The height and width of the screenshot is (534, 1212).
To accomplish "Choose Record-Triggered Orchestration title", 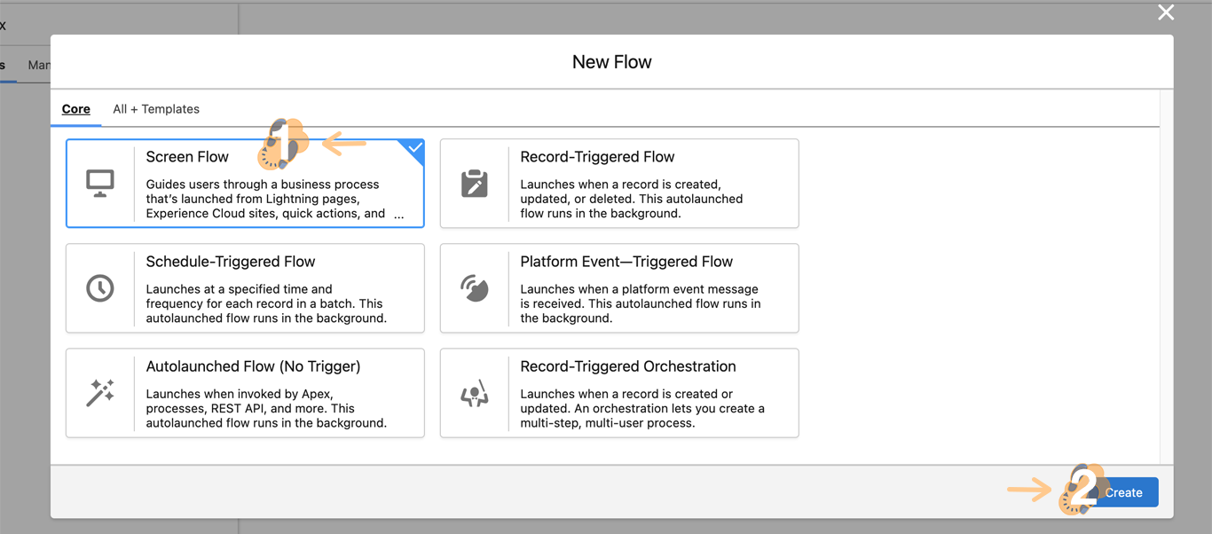I will [628, 366].
